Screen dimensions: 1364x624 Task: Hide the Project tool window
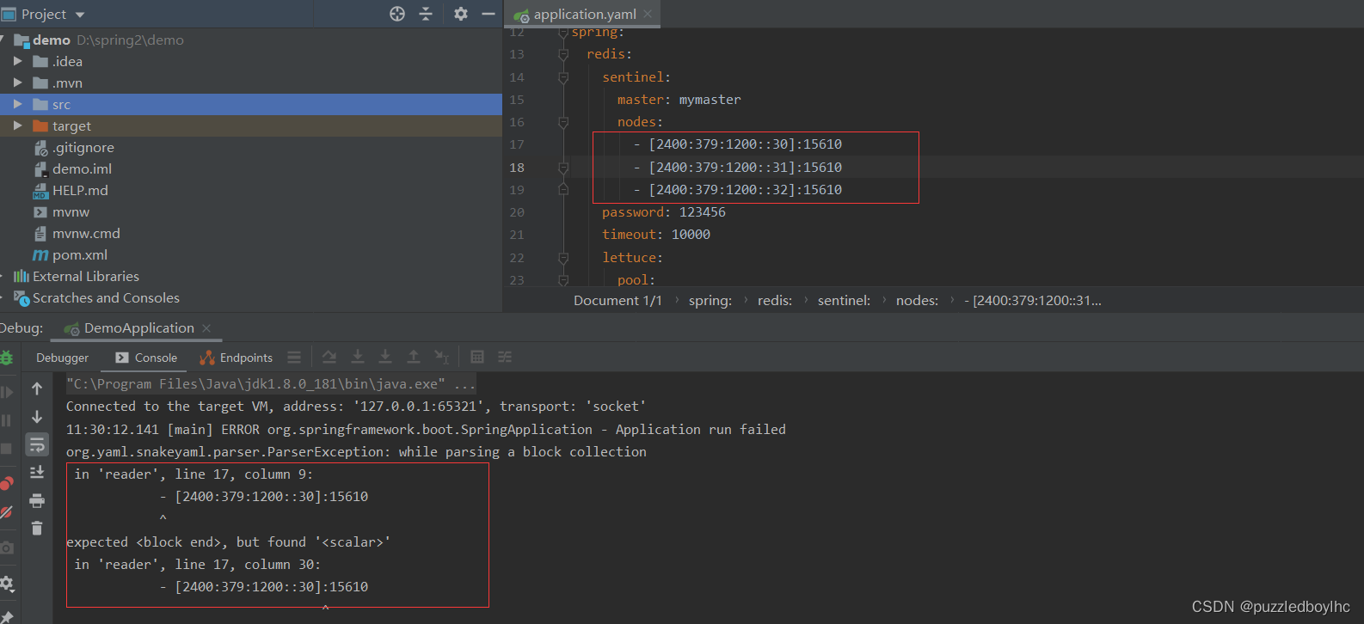click(488, 14)
